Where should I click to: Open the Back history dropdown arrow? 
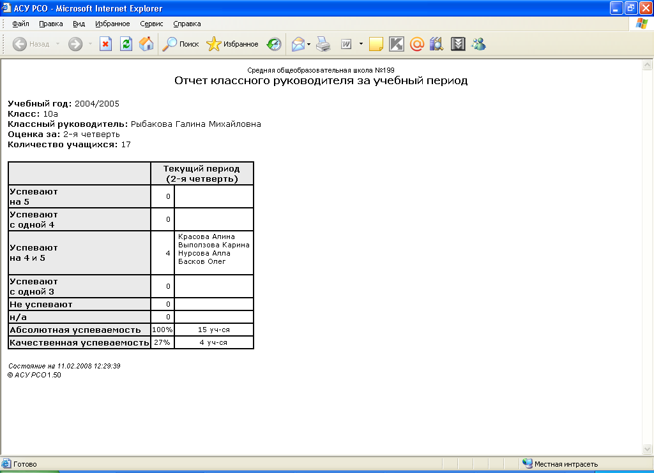(57, 44)
